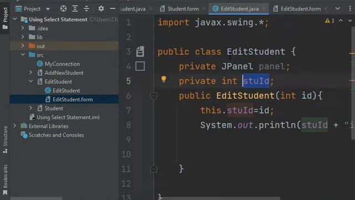Select the .idea folder row
Viewport: 355px width, 200px height.
[64, 28]
